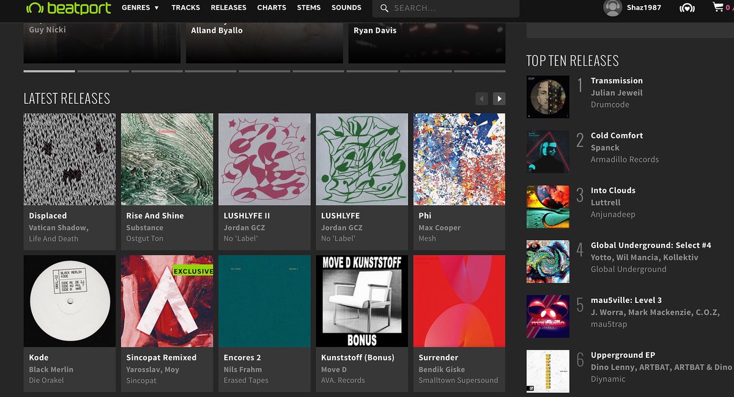Open the Surrender release artwork

coord(459,301)
